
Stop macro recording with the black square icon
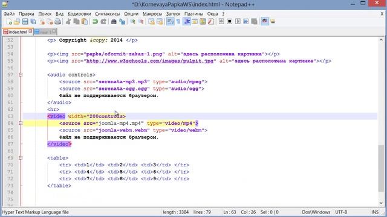[x=230, y=22]
